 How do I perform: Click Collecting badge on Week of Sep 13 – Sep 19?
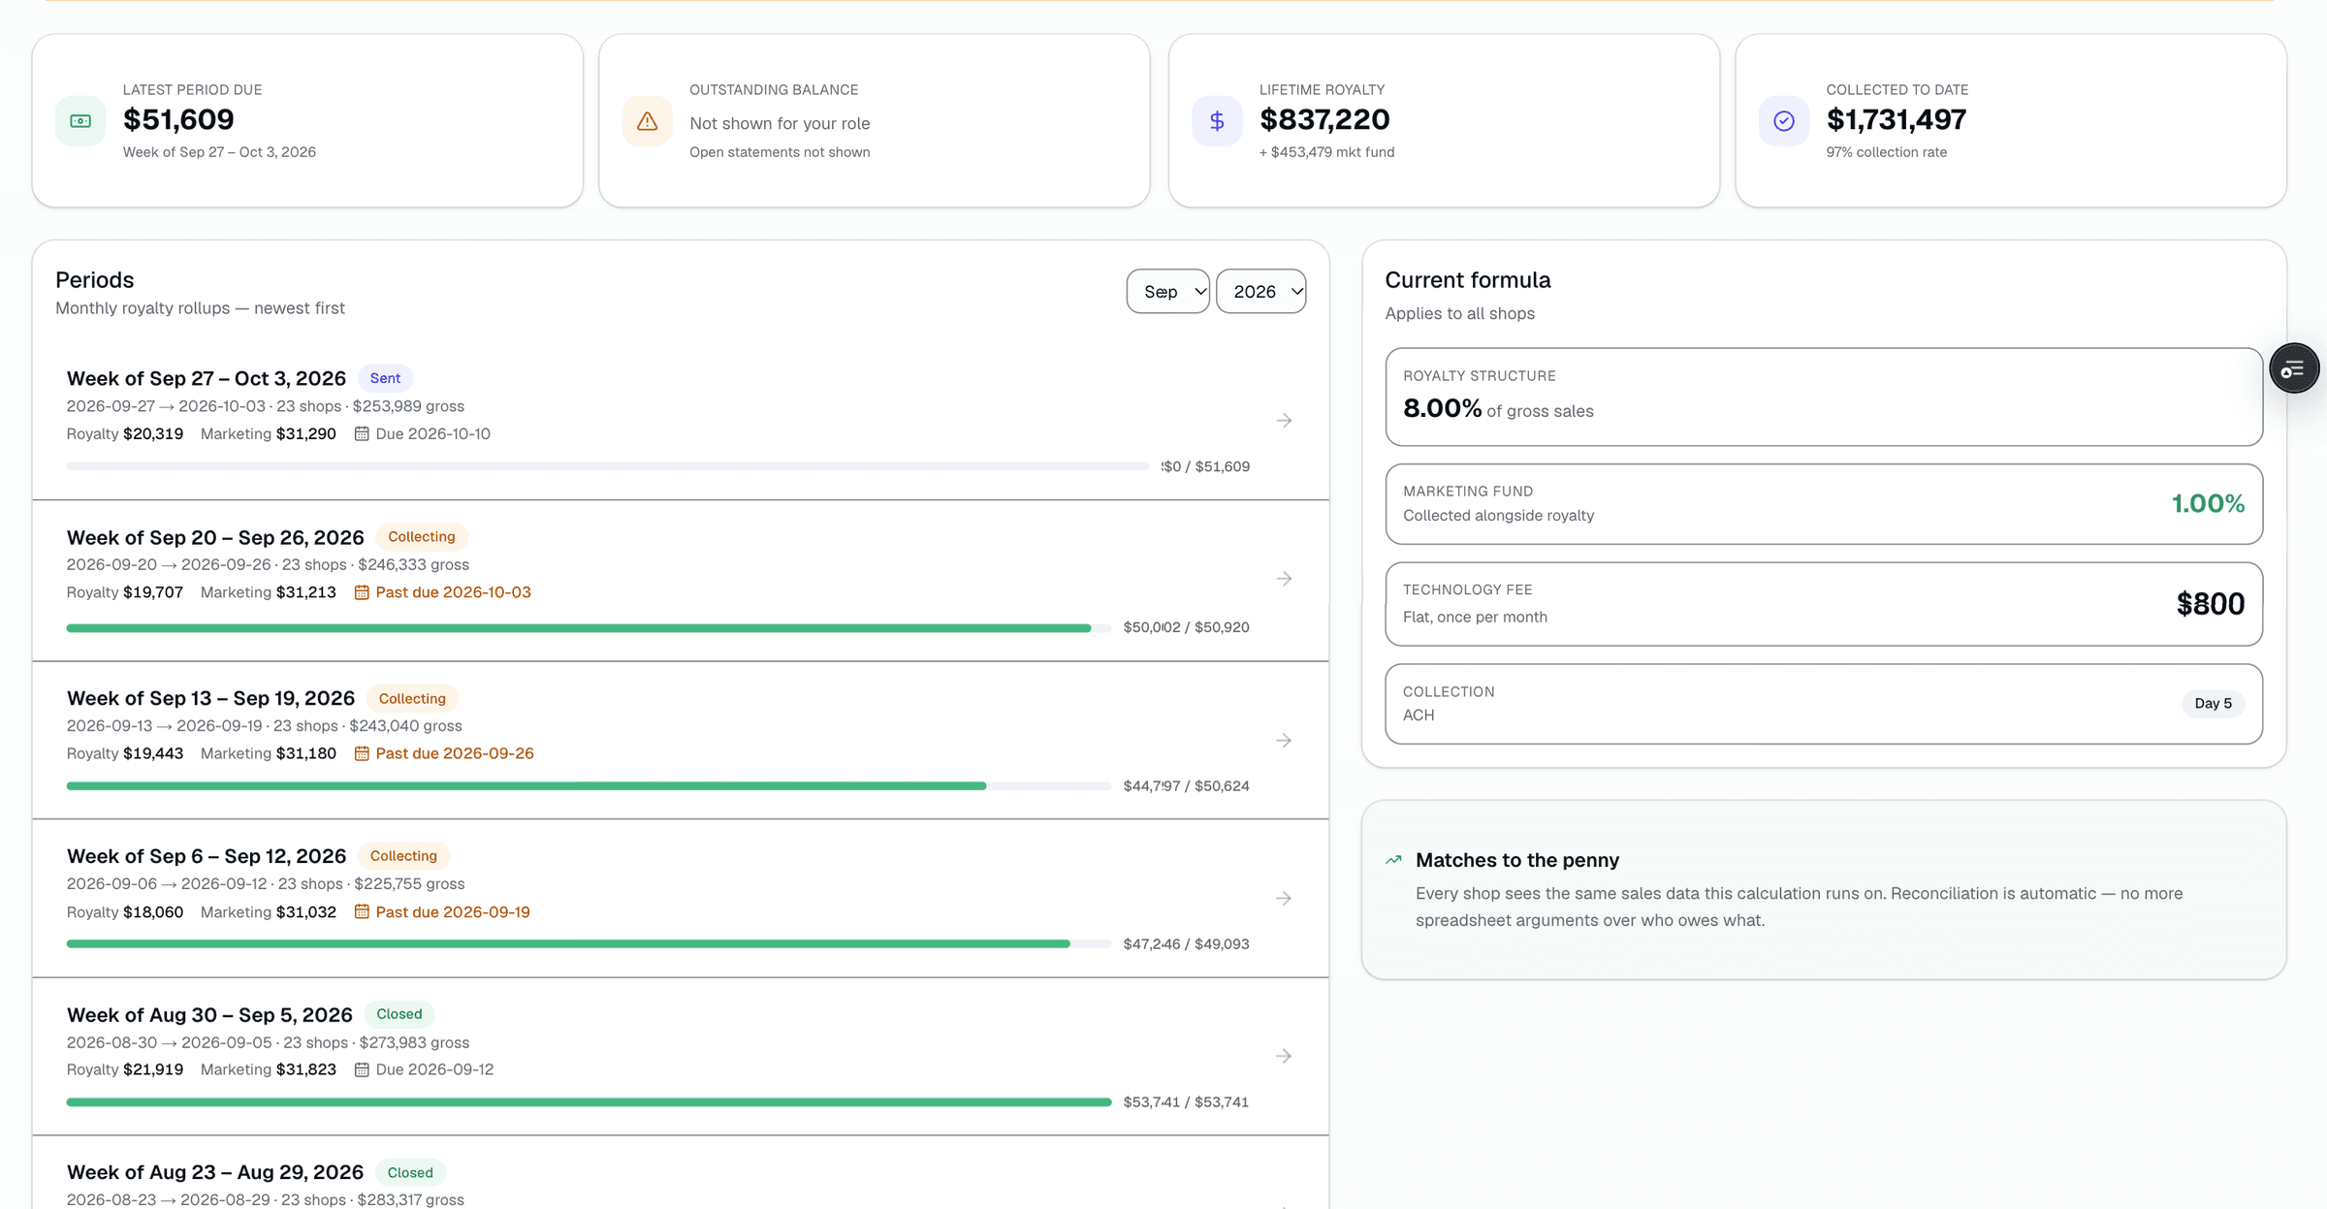pos(412,698)
